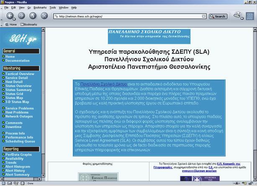Screen dimensions: 257x186
Task: Click the ΠΑΝΕΛΛΗΝΙΟ ΣΧΟΛΙΚΟ ΔΙΚΤΥΟ banner image
Action: (x=149, y=36)
